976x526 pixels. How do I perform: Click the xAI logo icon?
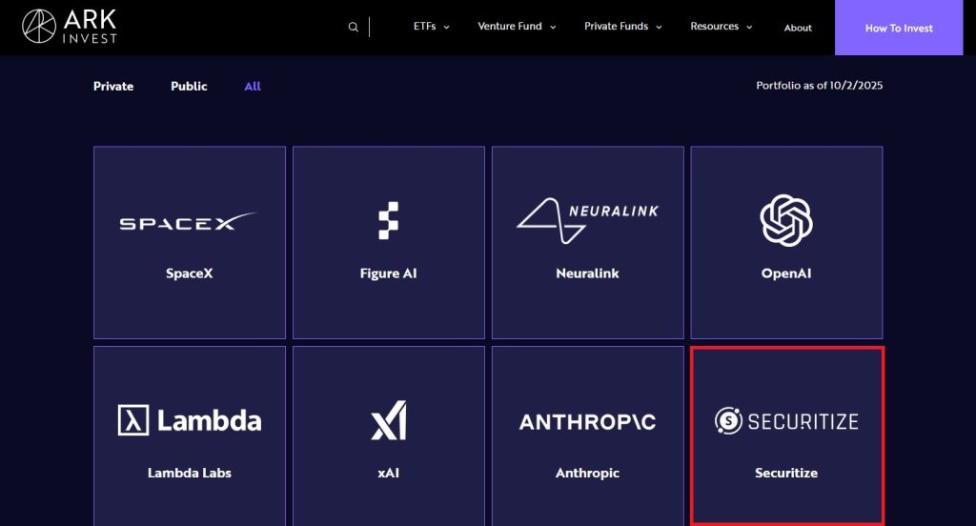click(388, 420)
